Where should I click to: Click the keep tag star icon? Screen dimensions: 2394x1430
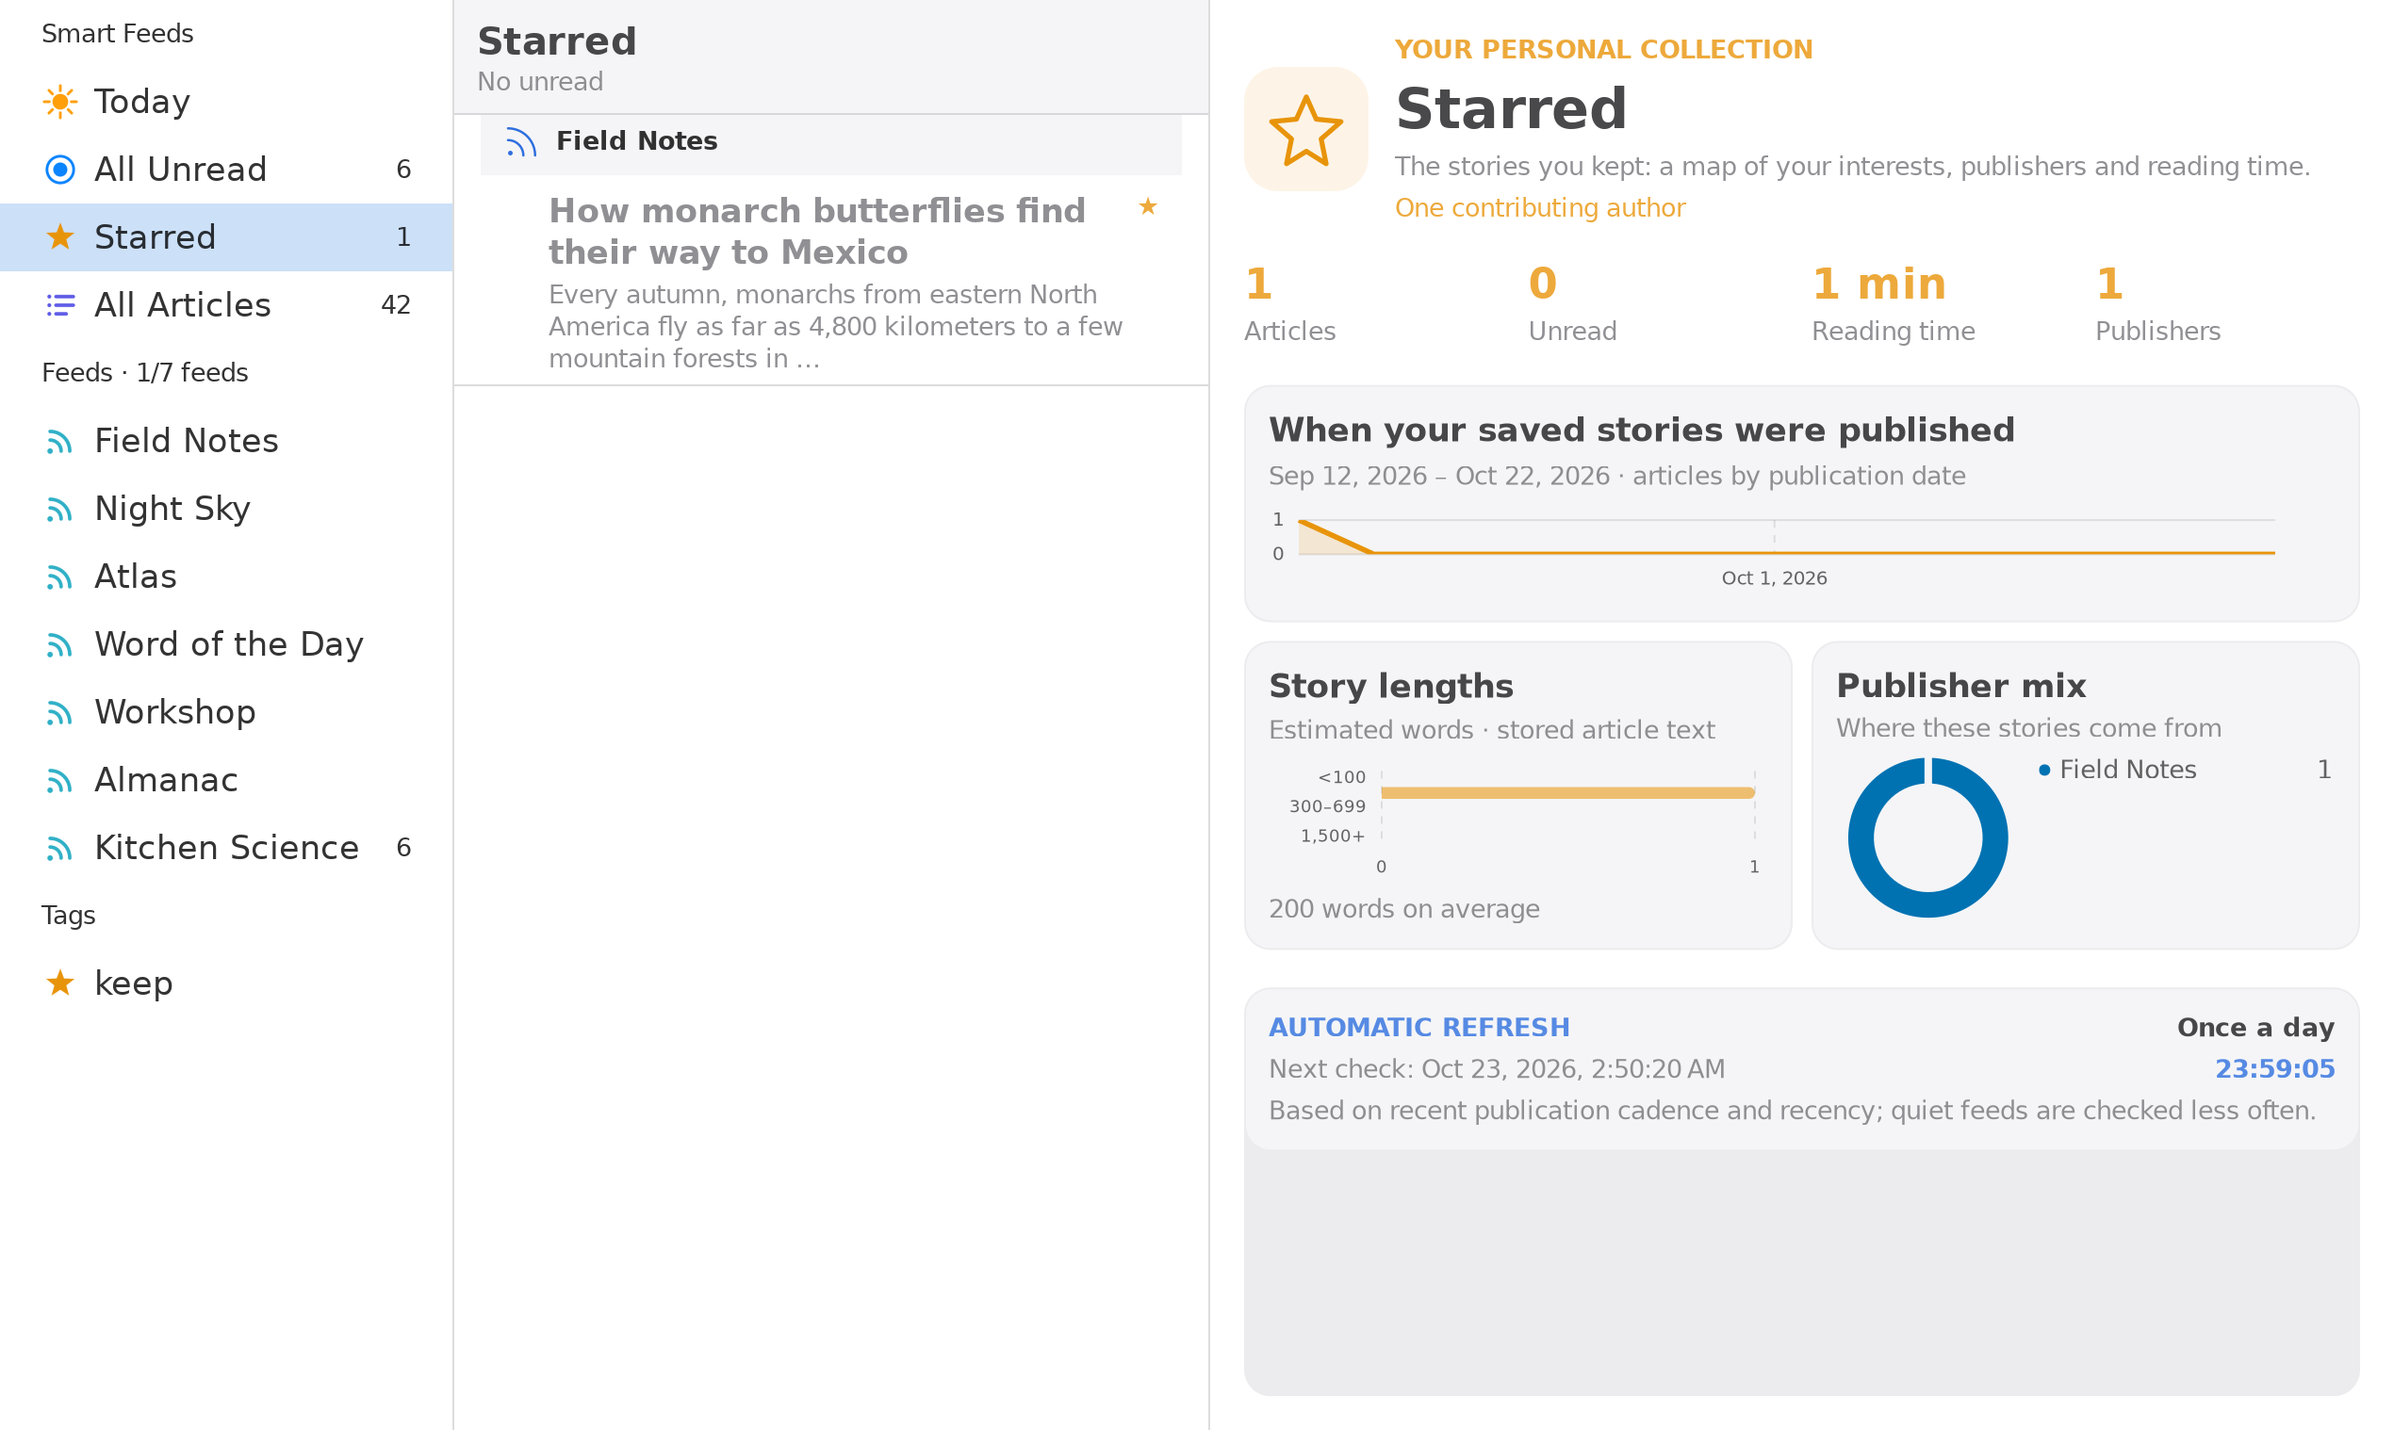[x=59, y=983]
